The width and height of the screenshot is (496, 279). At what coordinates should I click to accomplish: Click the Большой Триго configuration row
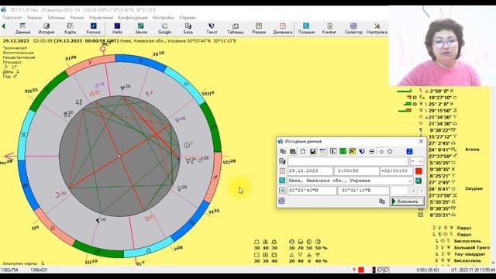tap(463, 248)
